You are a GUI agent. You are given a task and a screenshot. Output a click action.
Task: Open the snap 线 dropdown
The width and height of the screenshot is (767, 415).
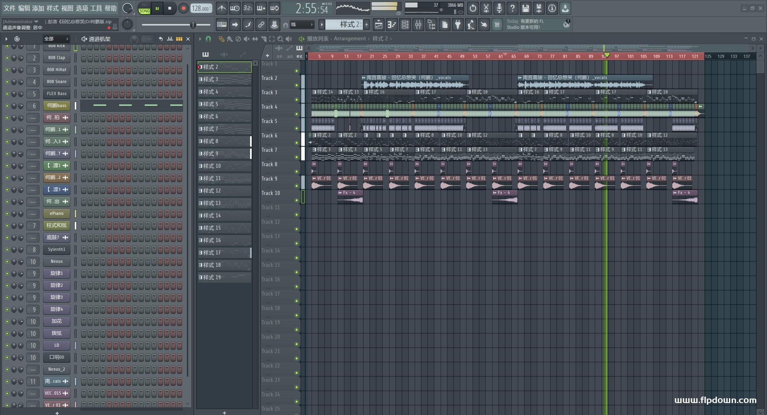(302, 25)
